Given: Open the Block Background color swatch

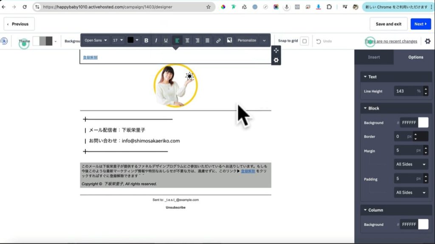Looking at the screenshot, I should [x=423, y=122].
